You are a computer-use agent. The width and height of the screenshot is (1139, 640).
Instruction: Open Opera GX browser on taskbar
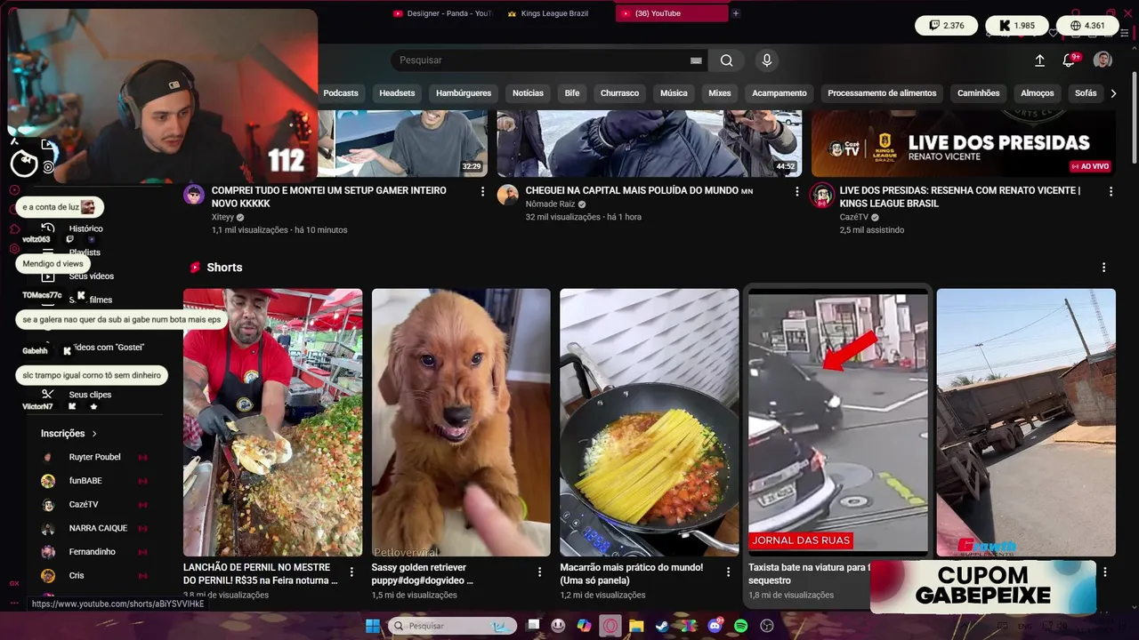610,626
